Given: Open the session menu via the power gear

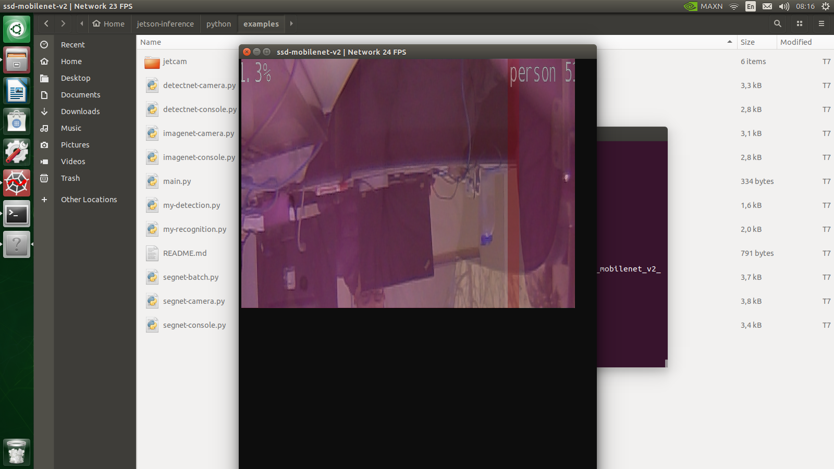Looking at the screenshot, I should [x=825, y=6].
